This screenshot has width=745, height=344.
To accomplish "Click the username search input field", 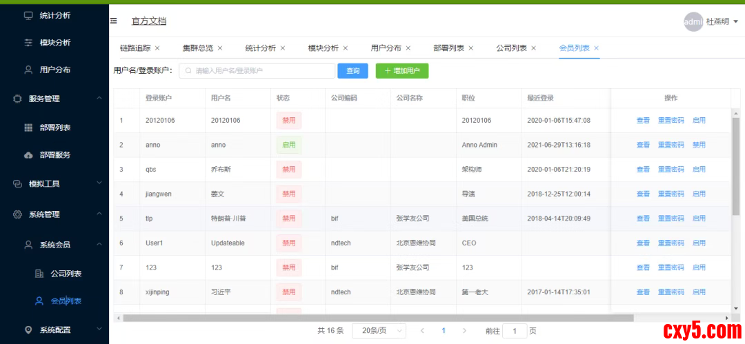I will (x=255, y=70).
